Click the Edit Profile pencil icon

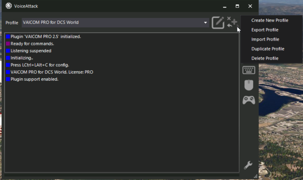(x=218, y=23)
